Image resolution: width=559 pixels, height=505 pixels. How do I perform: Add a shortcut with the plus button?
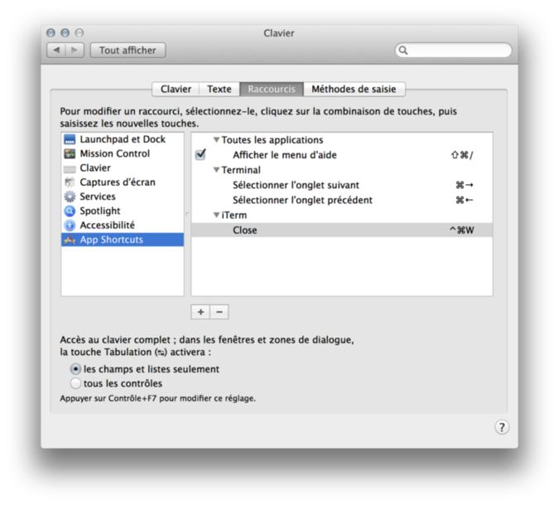200,312
